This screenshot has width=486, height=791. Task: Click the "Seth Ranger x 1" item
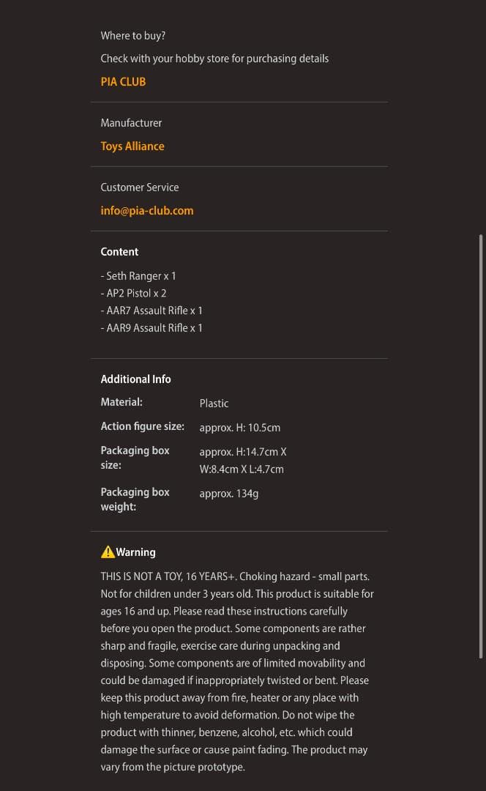click(x=138, y=276)
